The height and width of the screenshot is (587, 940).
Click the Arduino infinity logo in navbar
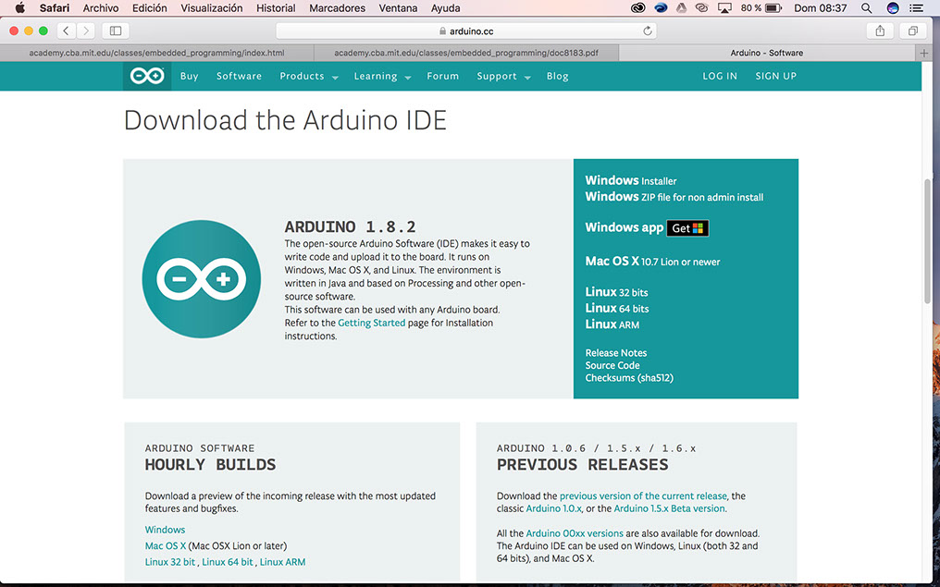(x=147, y=76)
